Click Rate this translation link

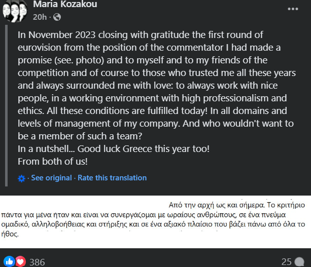(x=112, y=178)
